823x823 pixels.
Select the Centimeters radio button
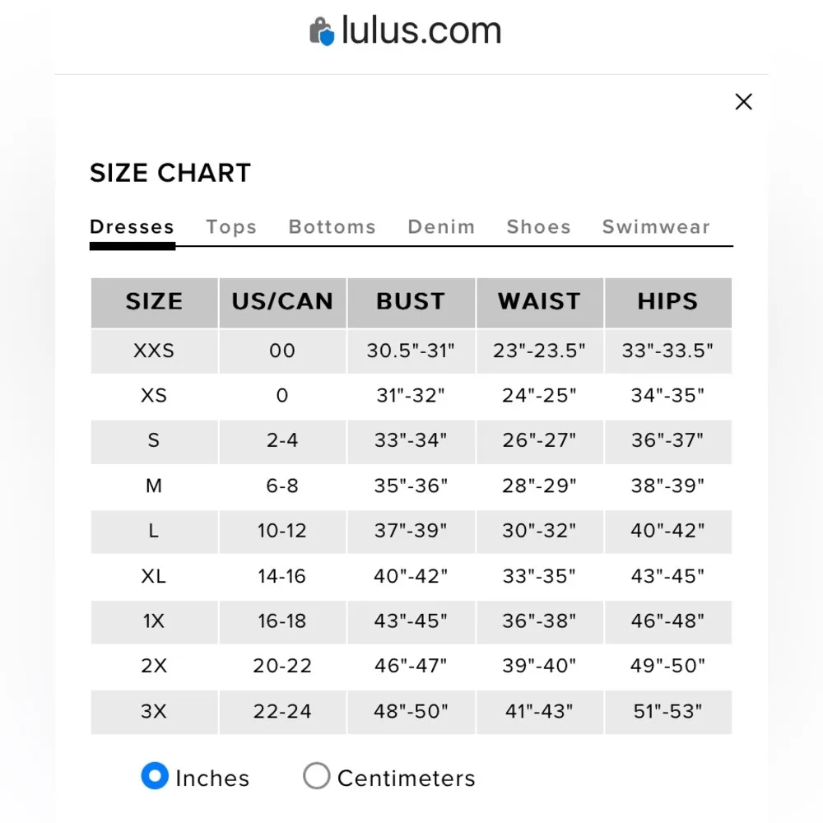[316, 776]
